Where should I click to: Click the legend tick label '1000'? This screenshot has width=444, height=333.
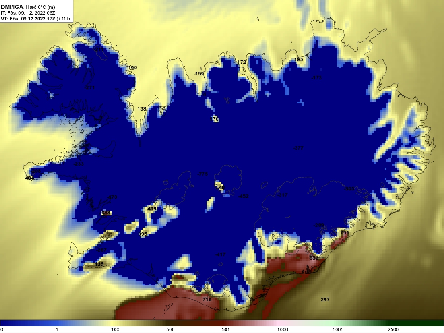coord(282,329)
